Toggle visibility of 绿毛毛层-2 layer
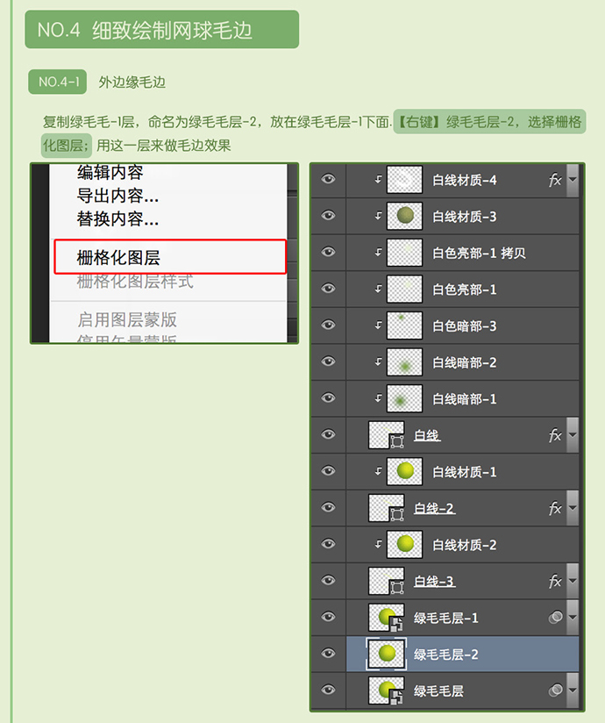Image resolution: width=605 pixels, height=723 pixels. [x=328, y=654]
